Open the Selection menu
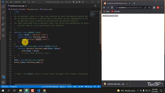This screenshot has width=165, height=93. 18,2
